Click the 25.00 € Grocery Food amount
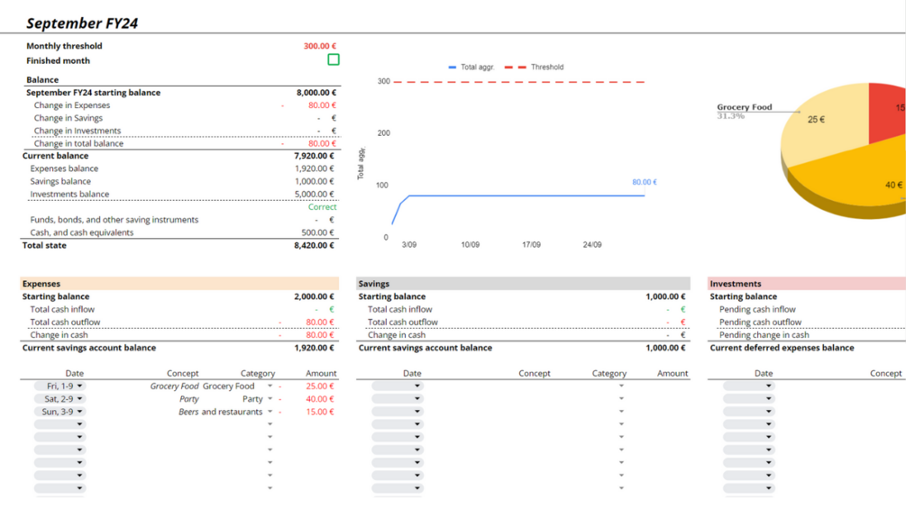Image resolution: width=906 pixels, height=509 pixels. coord(319,386)
